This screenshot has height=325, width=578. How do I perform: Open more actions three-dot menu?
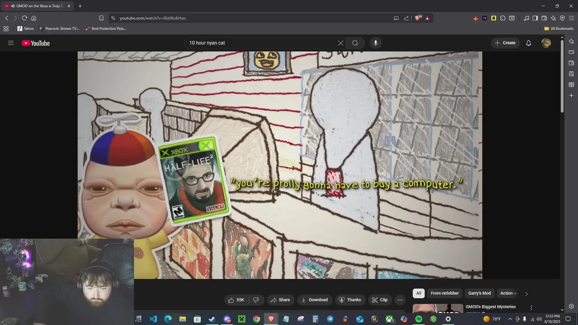click(x=400, y=300)
